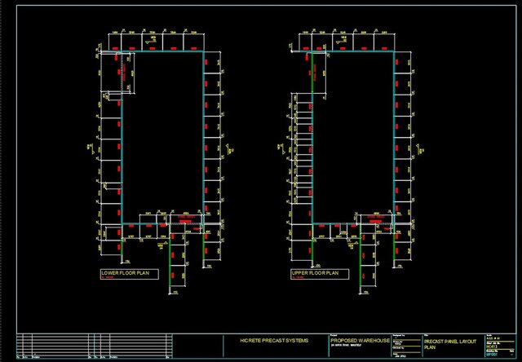The image size is (522, 362).
Task: Click the revision table in title block's left
Action: [x=90, y=346]
